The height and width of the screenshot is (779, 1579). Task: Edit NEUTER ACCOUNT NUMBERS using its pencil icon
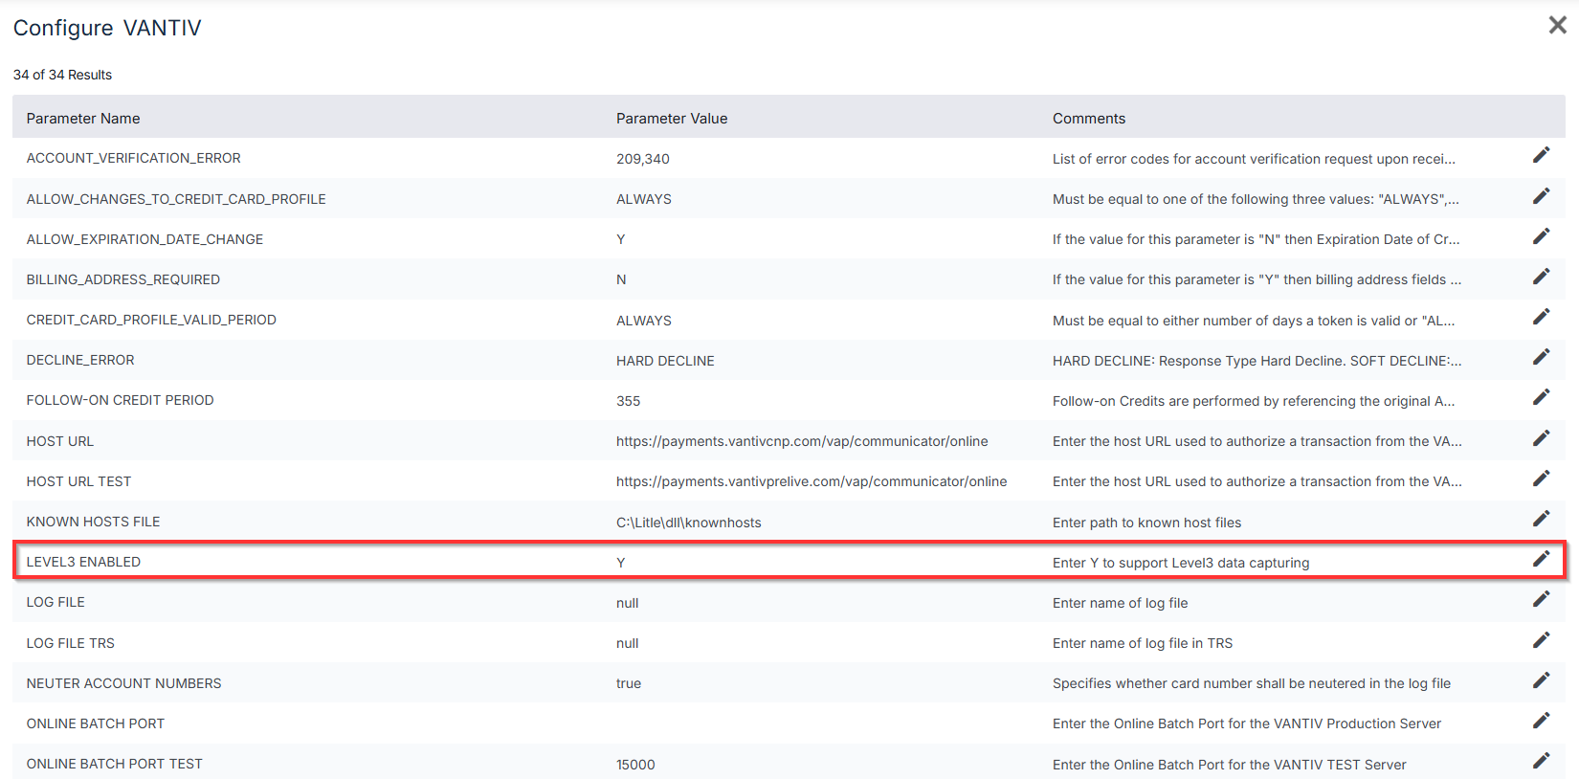point(1541,680)
